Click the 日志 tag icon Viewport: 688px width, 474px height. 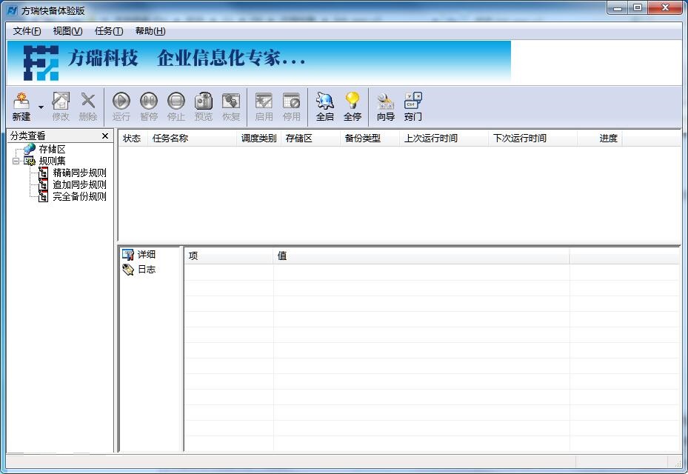[127, 270]
